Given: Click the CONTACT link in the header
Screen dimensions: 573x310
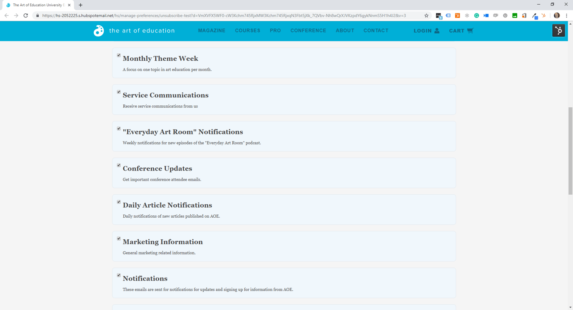Looking at the screenshot, I should point(376,30).
